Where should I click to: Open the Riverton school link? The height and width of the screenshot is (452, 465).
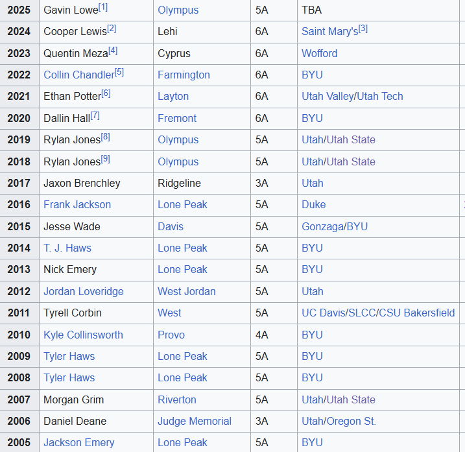click(x=177, y=400)
